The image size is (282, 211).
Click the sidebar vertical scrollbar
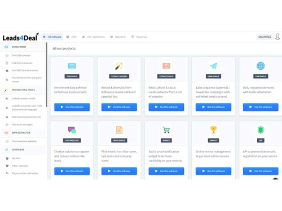click(47, 75)
